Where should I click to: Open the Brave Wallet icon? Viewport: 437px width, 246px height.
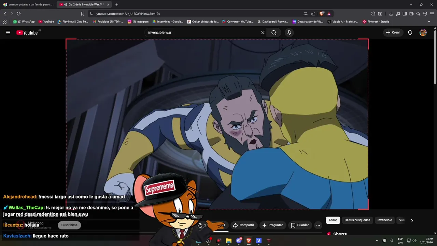pyautogui.click(x=411, y=14)
